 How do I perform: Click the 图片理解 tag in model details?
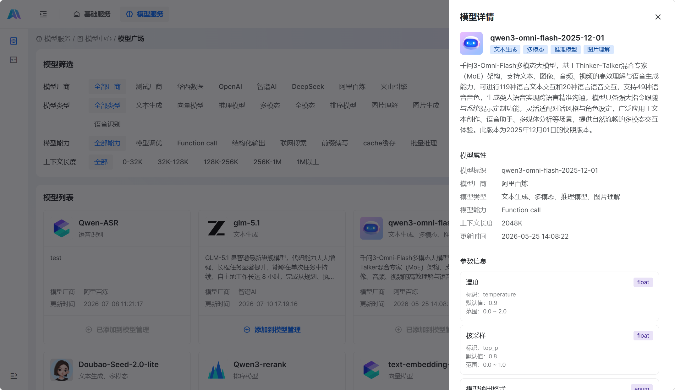click(x=599, y=50)
